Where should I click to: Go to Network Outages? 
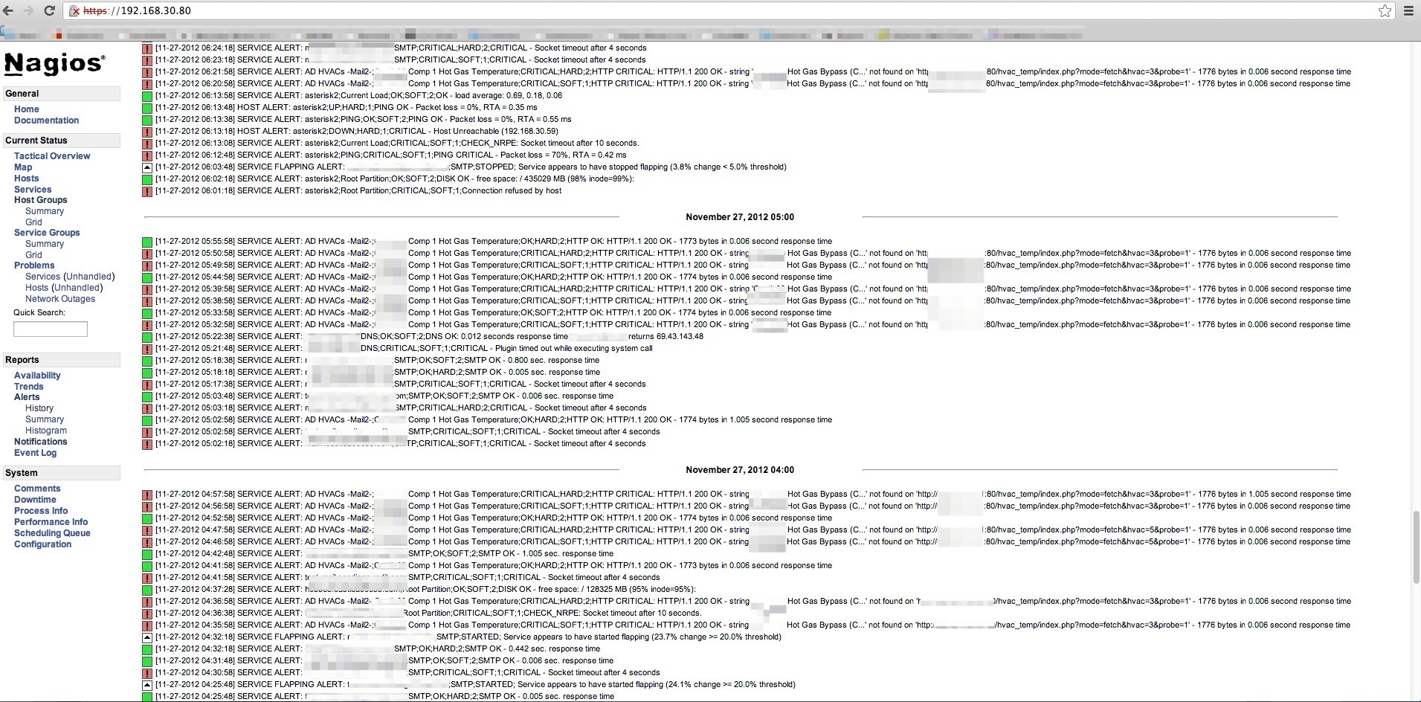(60, 299)
